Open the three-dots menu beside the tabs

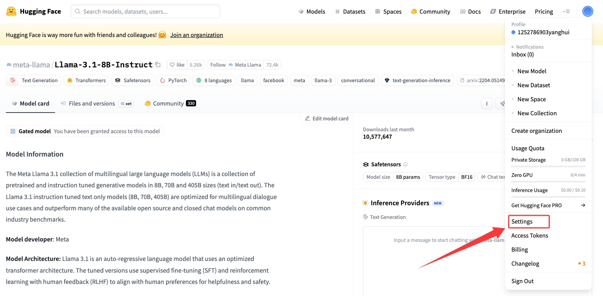[486, 104]
